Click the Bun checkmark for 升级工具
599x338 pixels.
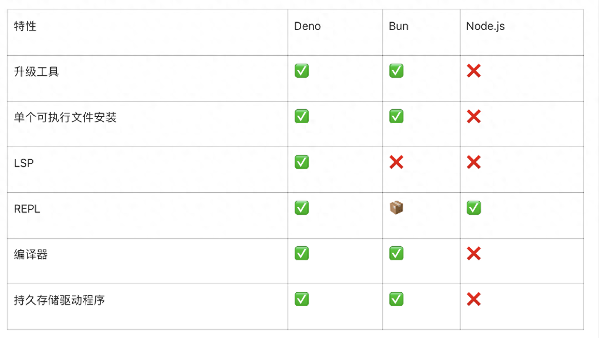pyautogui.click(x=396, y=71)
